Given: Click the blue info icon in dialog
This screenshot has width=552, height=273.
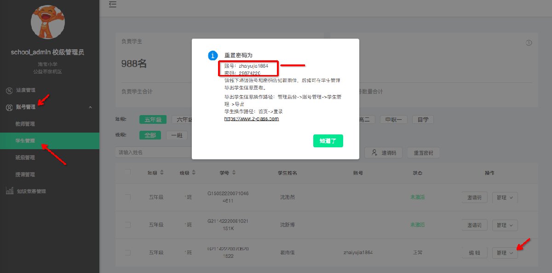Looking at the screenshot, I should coord(213,56).
